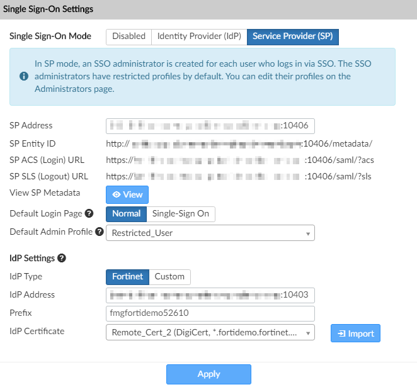The width and height of the screenshot is (417, 392).
Task: Click into the SP Address field
Action: [x=210, y=125]
